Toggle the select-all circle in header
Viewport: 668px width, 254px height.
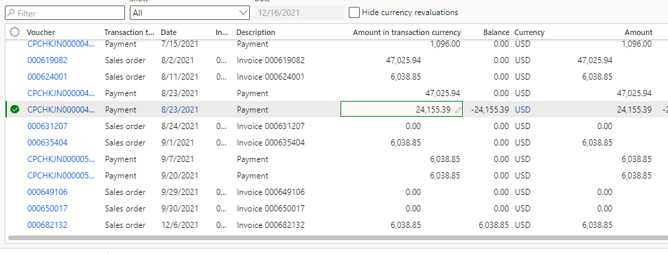(14, 32)
